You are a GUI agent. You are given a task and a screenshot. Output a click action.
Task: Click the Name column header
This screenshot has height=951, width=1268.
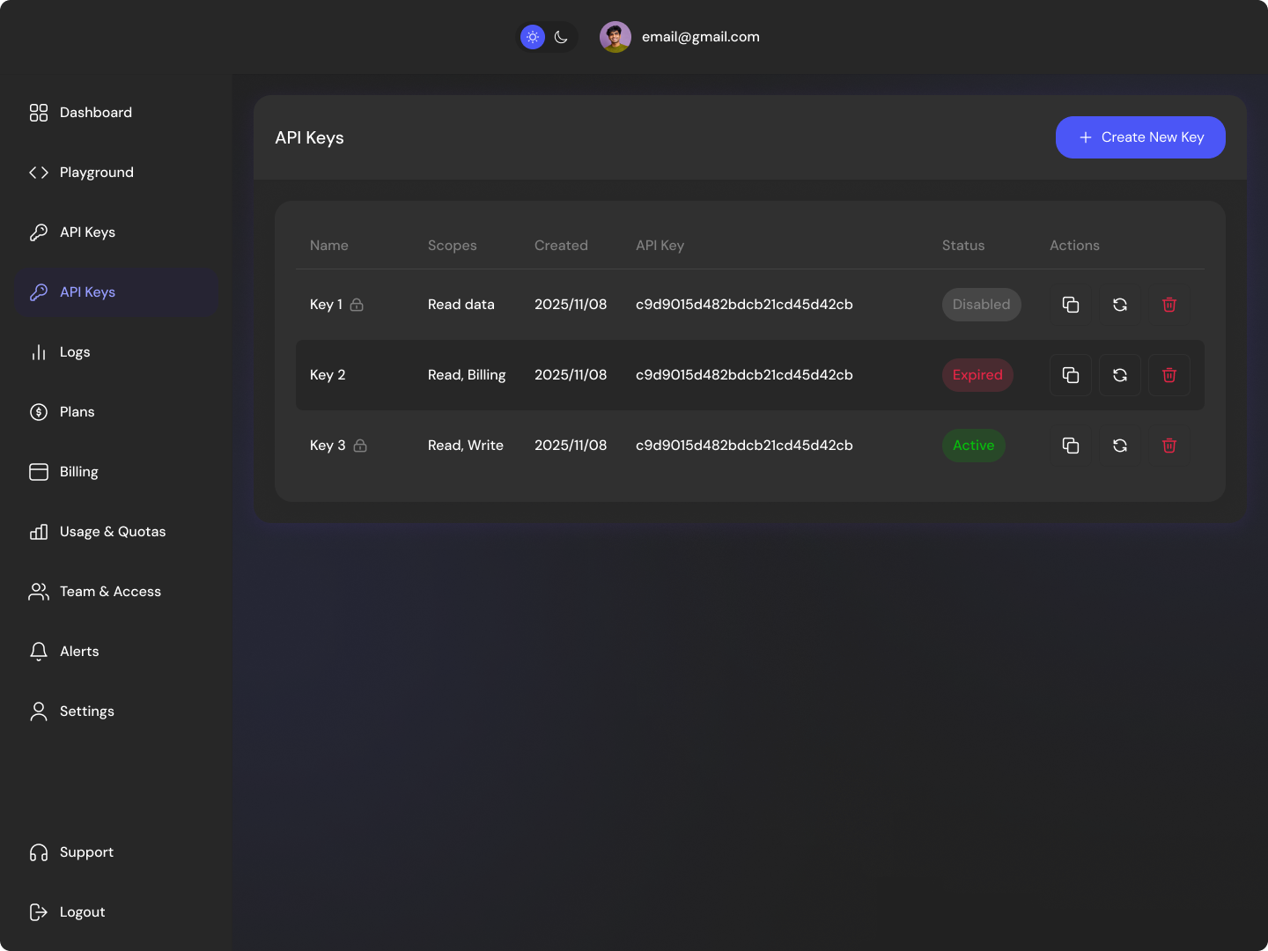pyautogui.click(x=328, y=245)
